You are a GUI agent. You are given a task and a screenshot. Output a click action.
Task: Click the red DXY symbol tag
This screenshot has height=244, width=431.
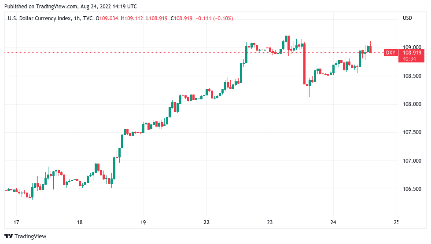[x=390, y=53]
